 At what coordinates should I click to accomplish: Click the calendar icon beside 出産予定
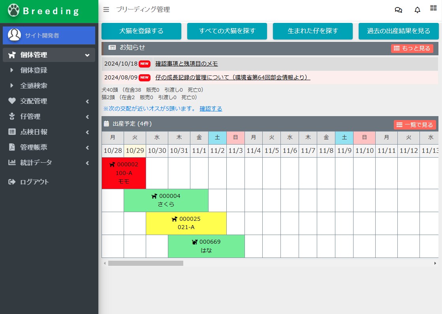pyautogui.click(x=107, y=124)
